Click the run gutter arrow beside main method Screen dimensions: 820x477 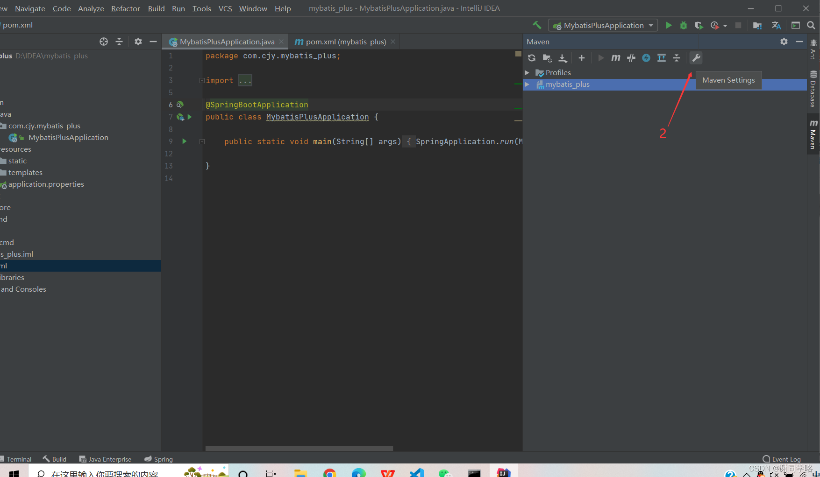tap(185, 141)
